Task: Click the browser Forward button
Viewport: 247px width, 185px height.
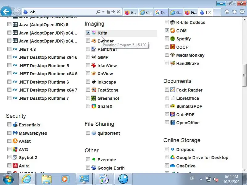Action: 17,12
